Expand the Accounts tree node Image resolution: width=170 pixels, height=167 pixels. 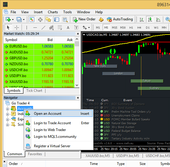point(7,109)
